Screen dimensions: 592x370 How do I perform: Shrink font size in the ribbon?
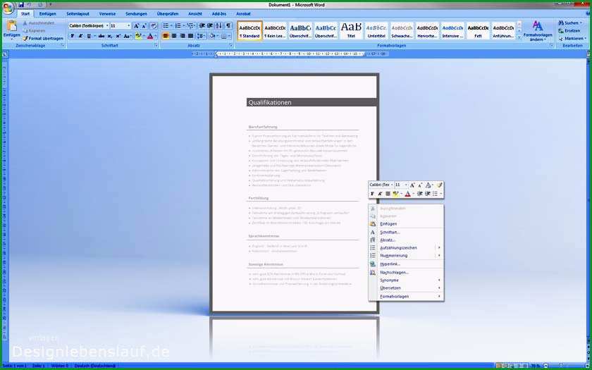click(x=144, y=25)
